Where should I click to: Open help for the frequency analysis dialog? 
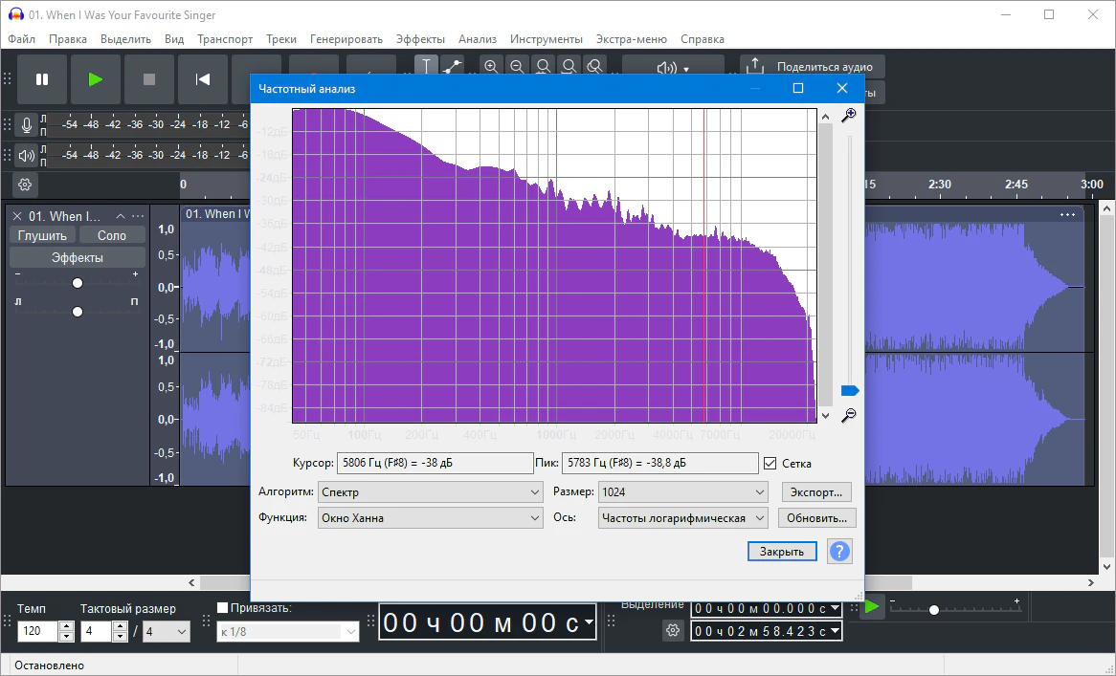[838, 552]
